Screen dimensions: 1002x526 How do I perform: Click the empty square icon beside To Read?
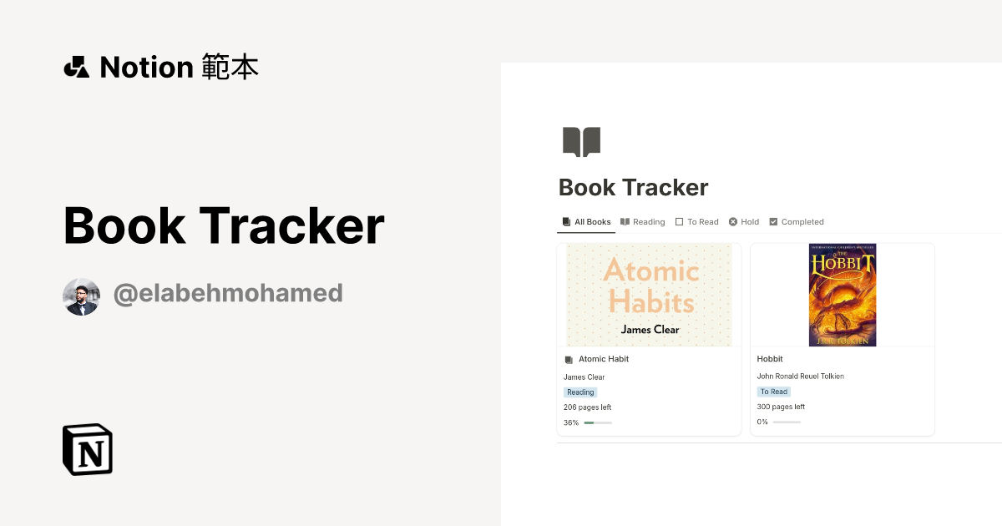pos(678,221)
